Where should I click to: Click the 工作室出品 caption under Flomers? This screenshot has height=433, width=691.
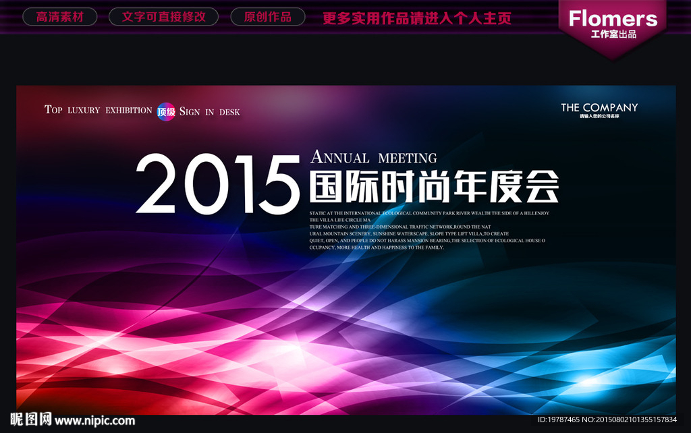tap(613, 34)
